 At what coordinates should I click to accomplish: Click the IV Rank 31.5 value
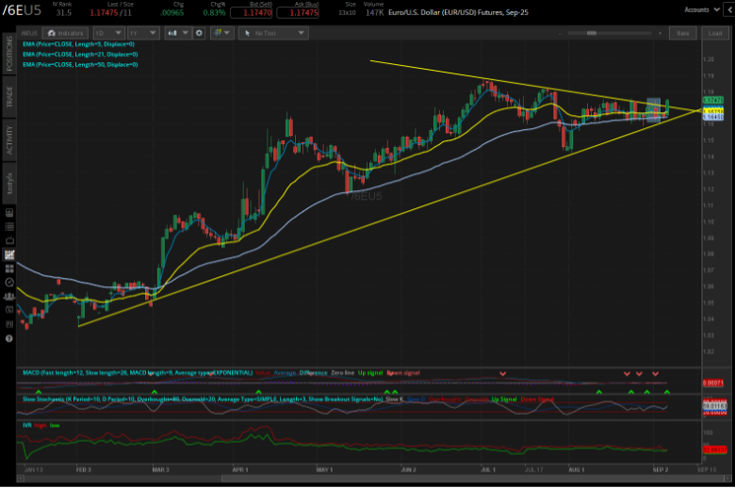[x=63, y=13]
